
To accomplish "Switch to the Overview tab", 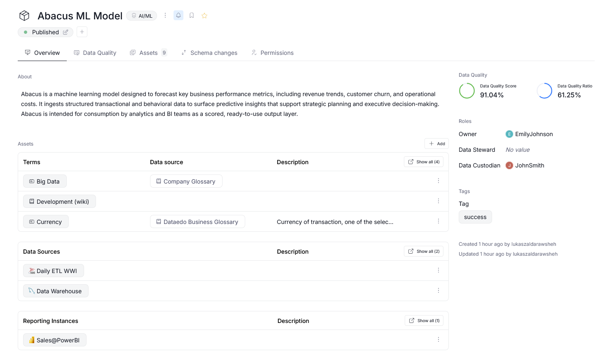I will (x=42, y=53).
